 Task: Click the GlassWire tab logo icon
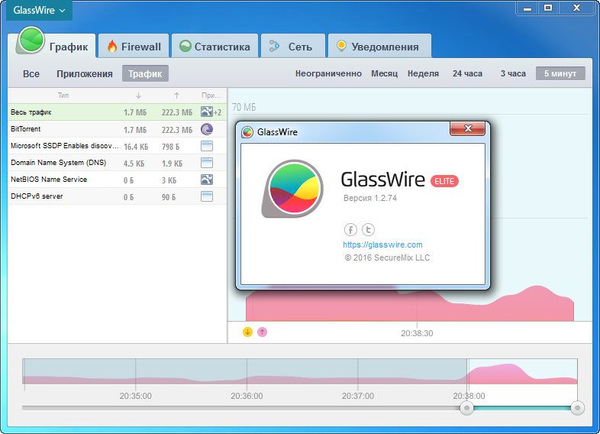(x=31, y=40)
